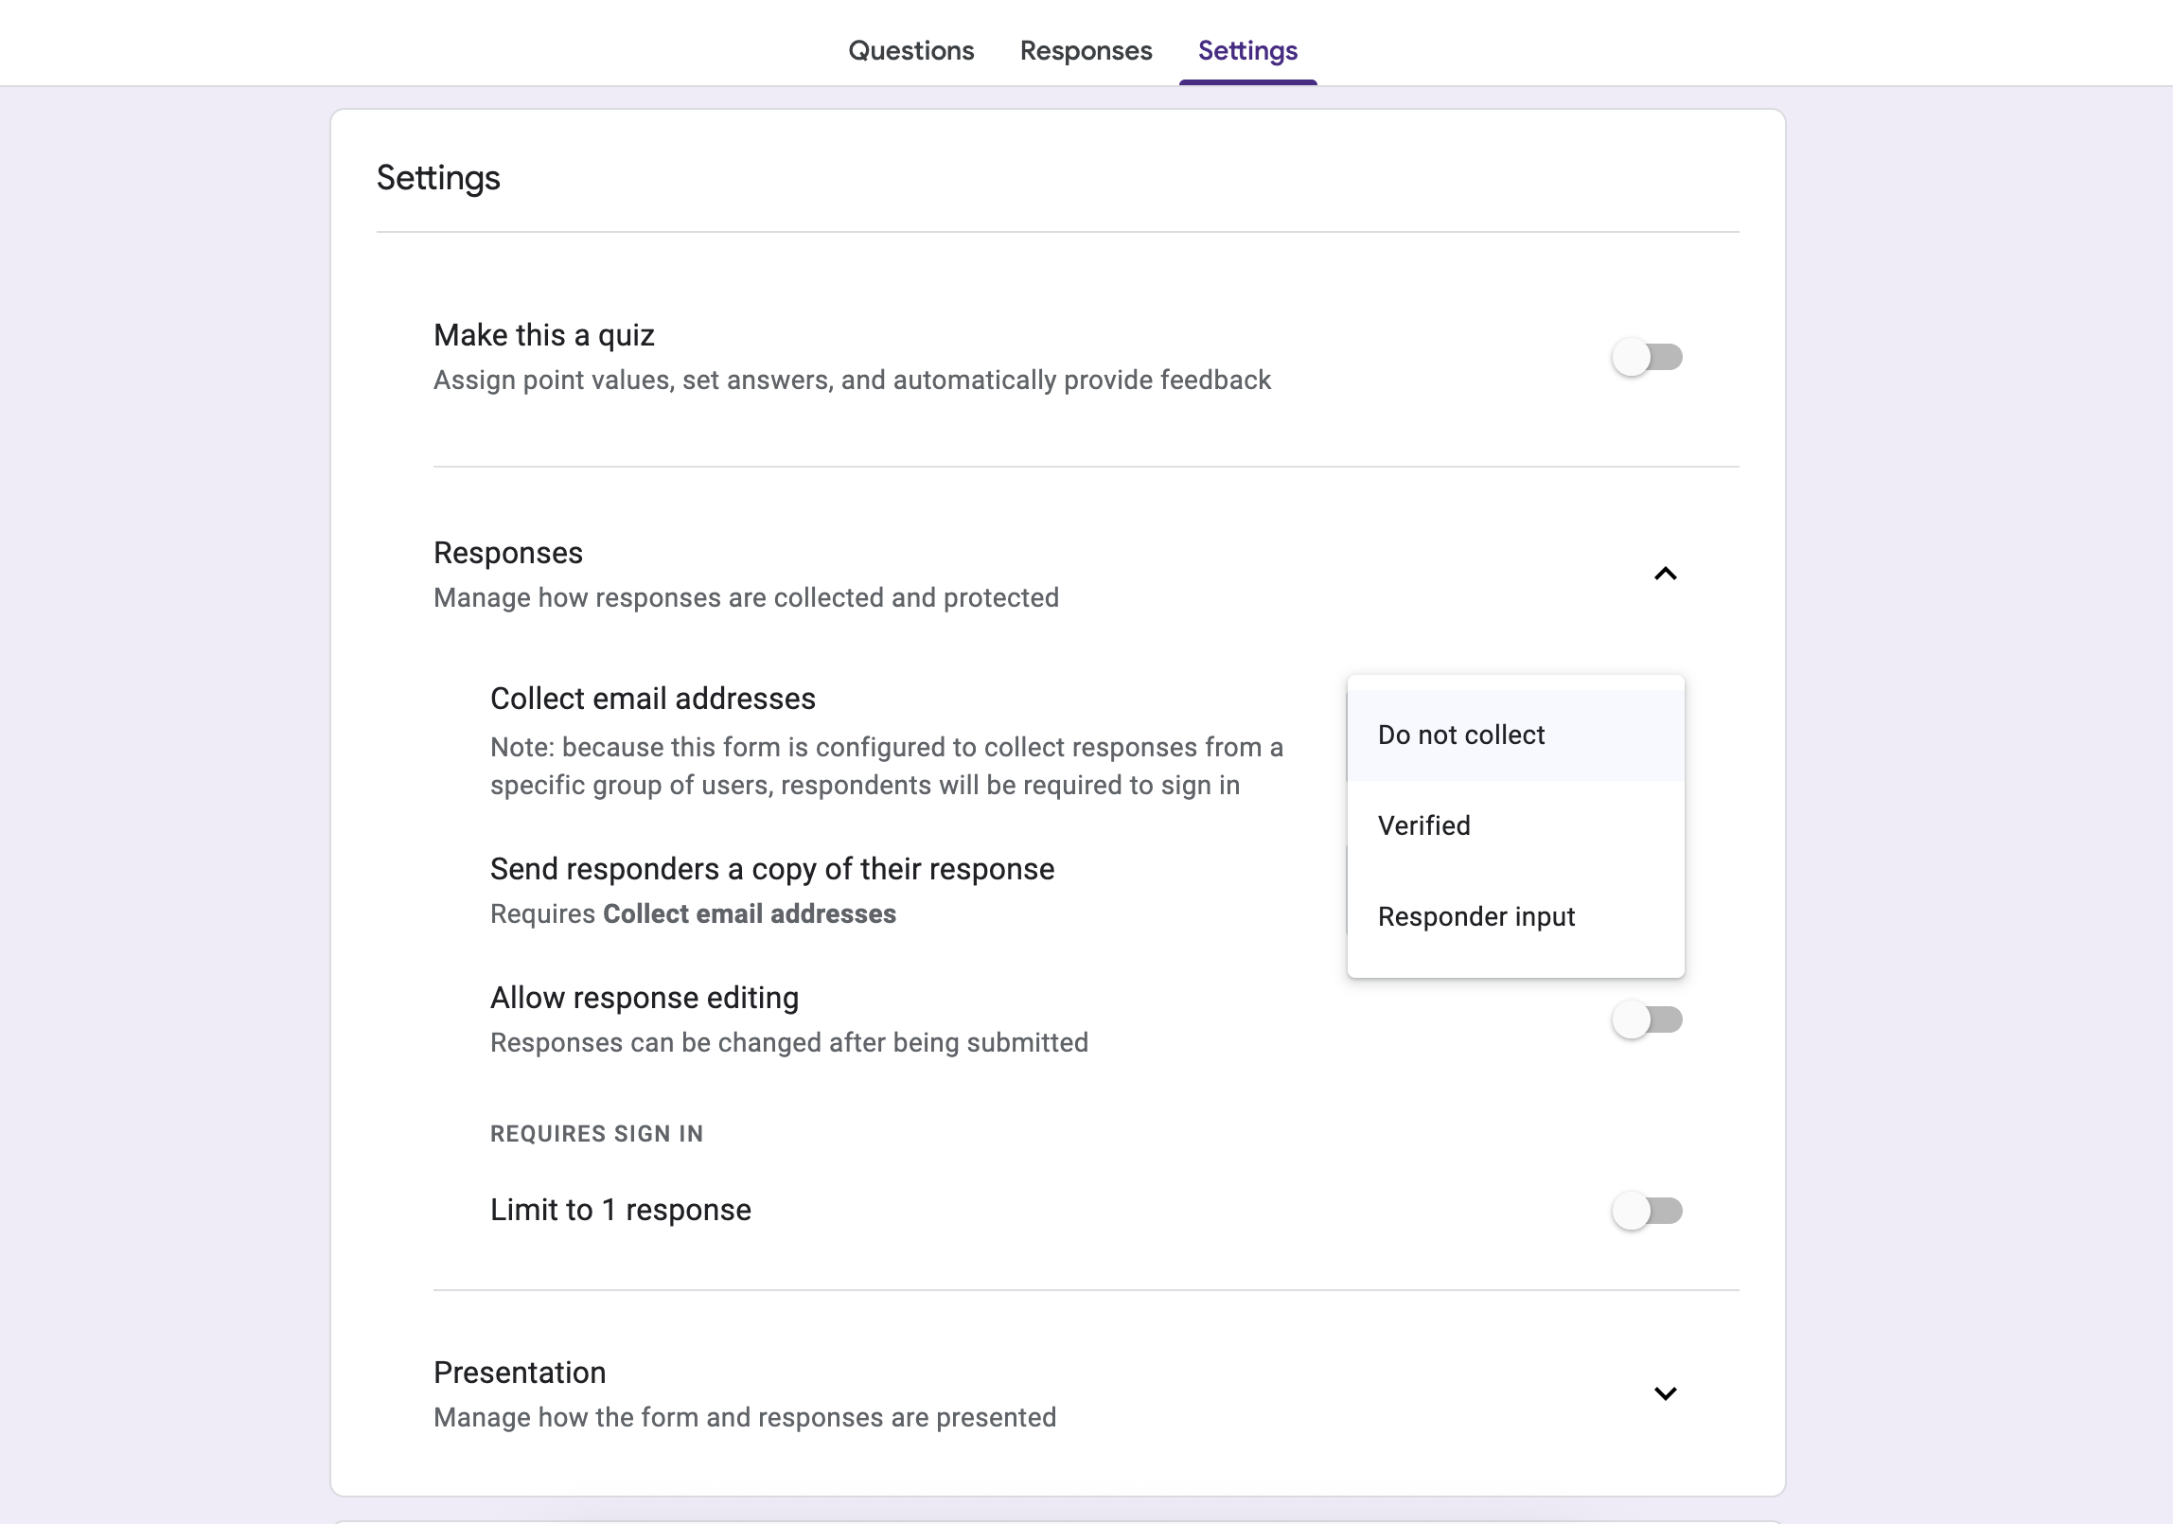The height and width of the screenshot is (1524, 2173).
Task: Turn on Limit to 1 response
Action: click(x=1647, y=1210)
